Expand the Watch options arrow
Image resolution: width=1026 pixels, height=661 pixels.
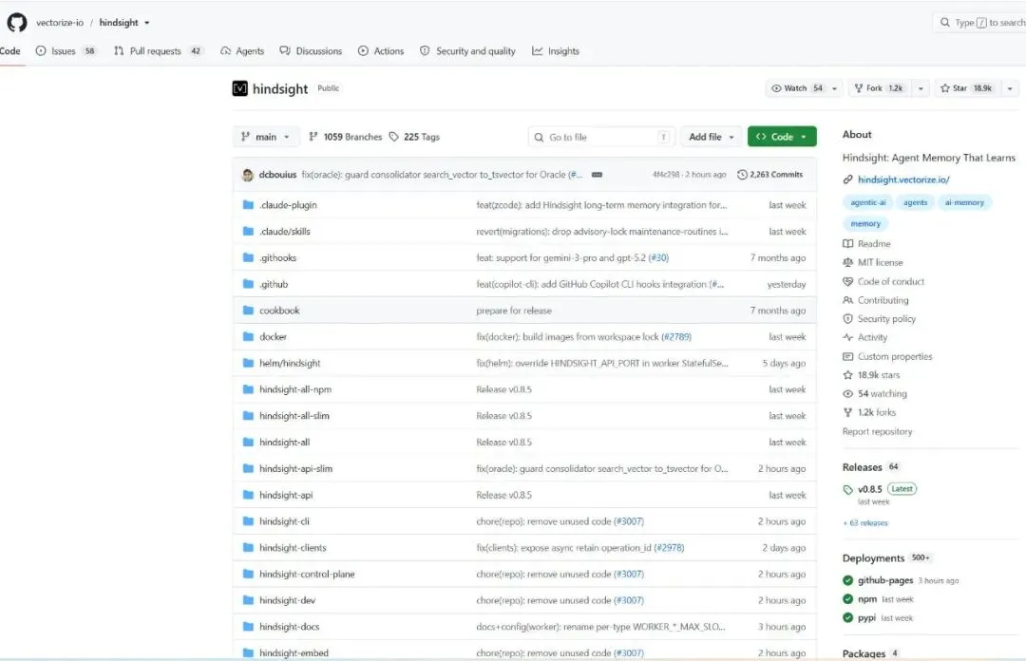coord(834,88)
